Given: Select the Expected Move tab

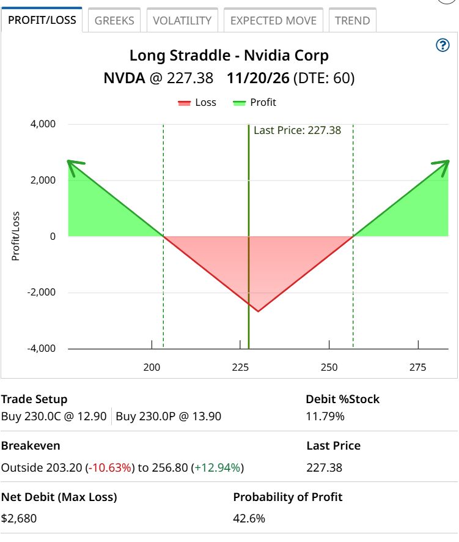Looking at the screenshot, I should pos(273,20).
